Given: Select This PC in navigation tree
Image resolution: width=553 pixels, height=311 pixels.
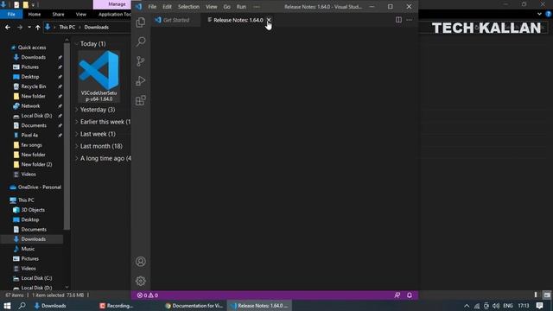Looking at the screenshot, I should pyautogui.click(x=26, y=200).
